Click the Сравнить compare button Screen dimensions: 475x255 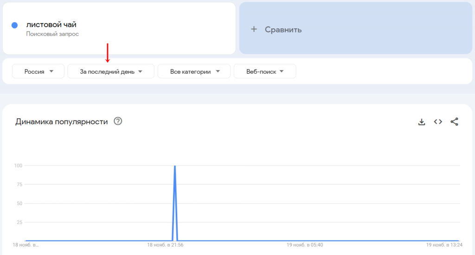tap(356, 28)
